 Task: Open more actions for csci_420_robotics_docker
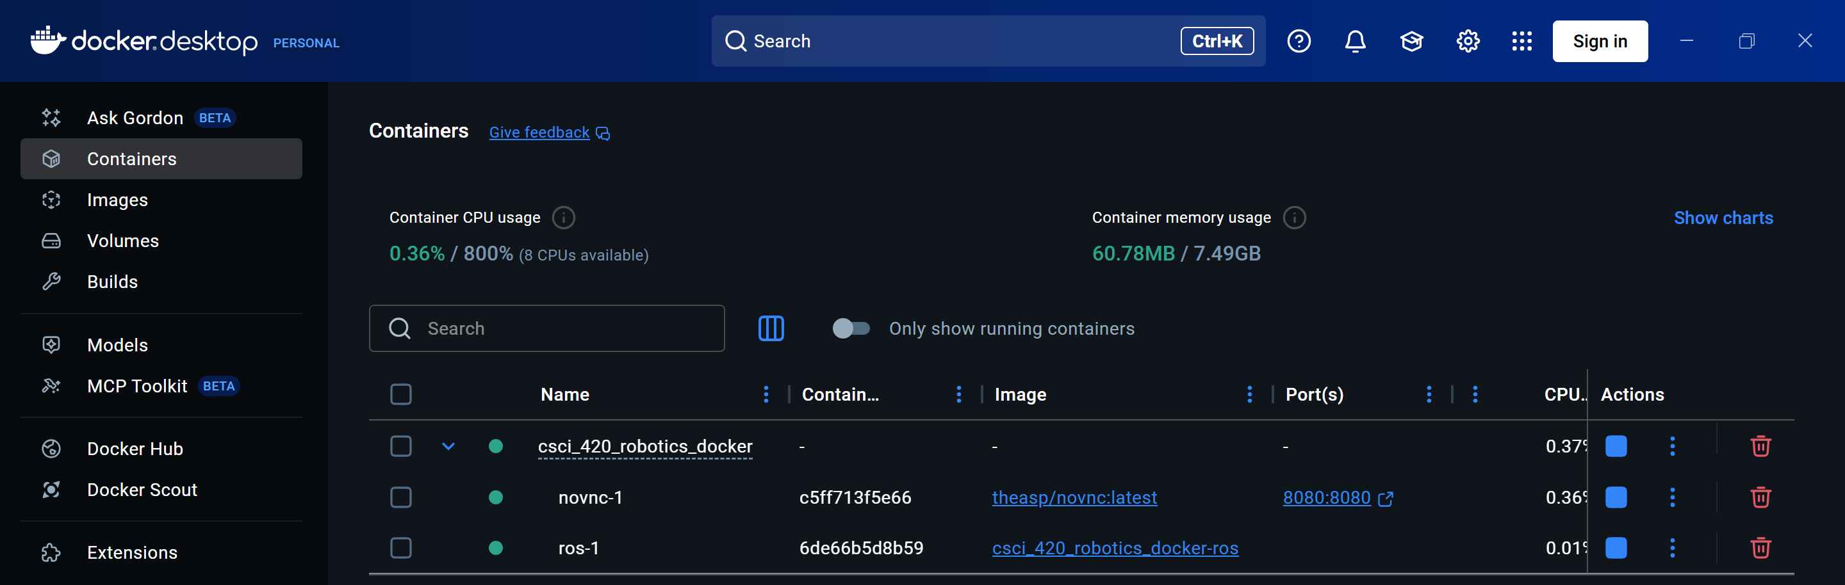tap(1671, 446)
